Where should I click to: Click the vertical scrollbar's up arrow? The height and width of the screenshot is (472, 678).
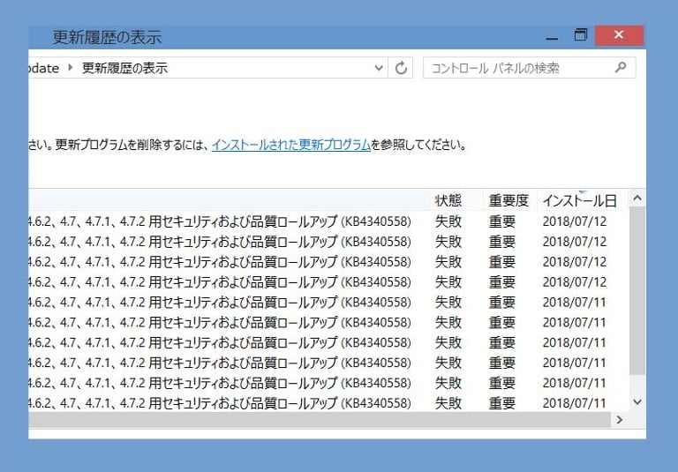point(638,199)
